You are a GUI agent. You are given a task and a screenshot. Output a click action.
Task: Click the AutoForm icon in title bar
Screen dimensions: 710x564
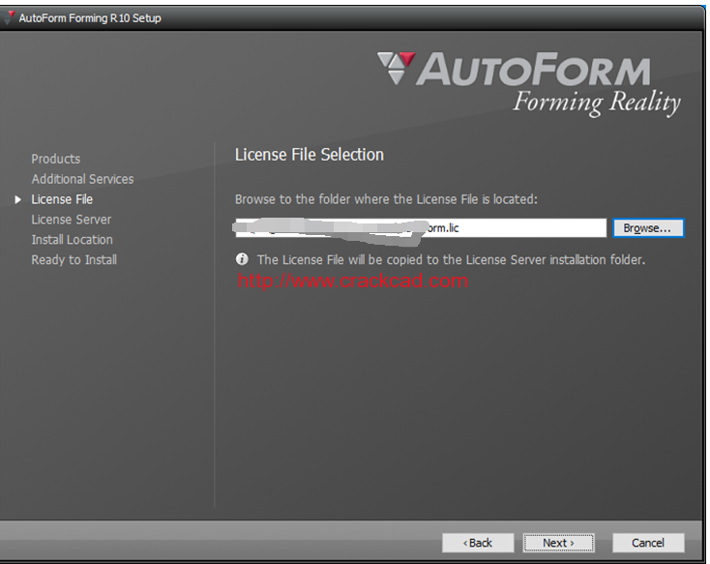pyautogui.click(x=9, y=17)
